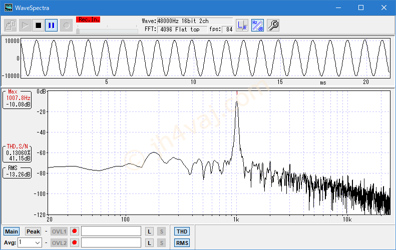Click the OVL2 overlay button

tap(59, 243)
